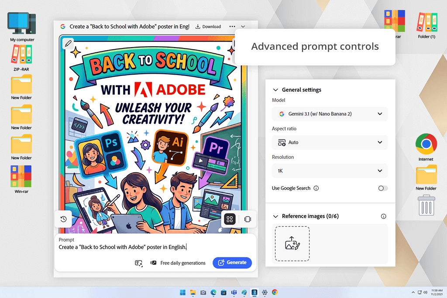Click the Advanced prompt controls heading
This screenshot has height=298, width=447.
(x=315, y=46)
